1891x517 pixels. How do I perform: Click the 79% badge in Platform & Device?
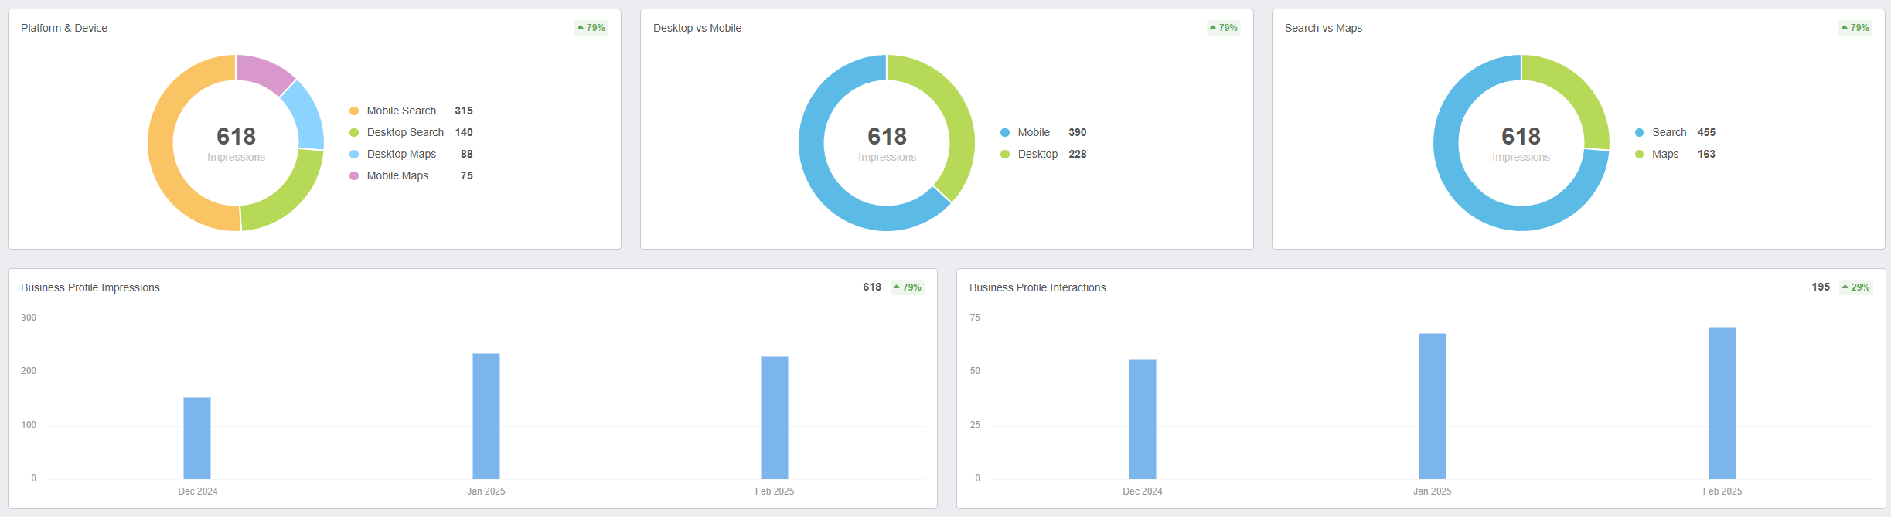tap(591, 28)
